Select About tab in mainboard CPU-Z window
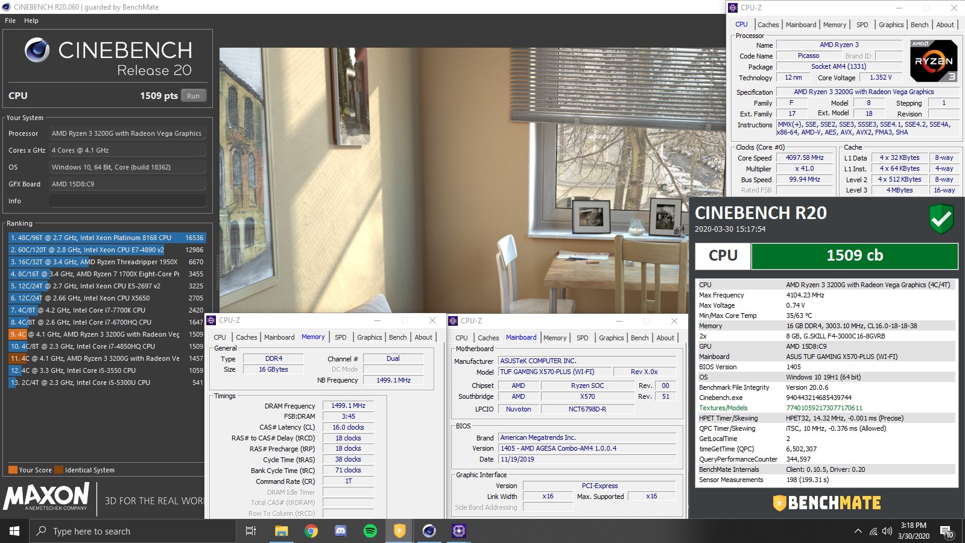 point(665,338)
